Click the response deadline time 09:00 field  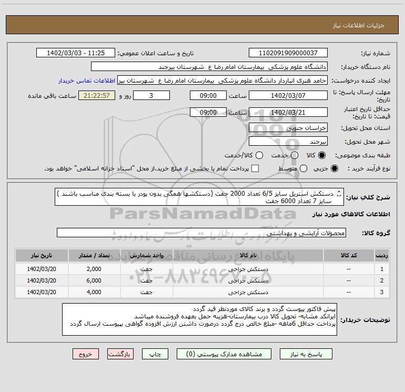pos(208,95)
